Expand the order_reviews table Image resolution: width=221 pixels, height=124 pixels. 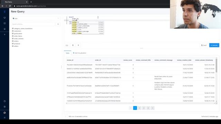[x=19, y=39]
